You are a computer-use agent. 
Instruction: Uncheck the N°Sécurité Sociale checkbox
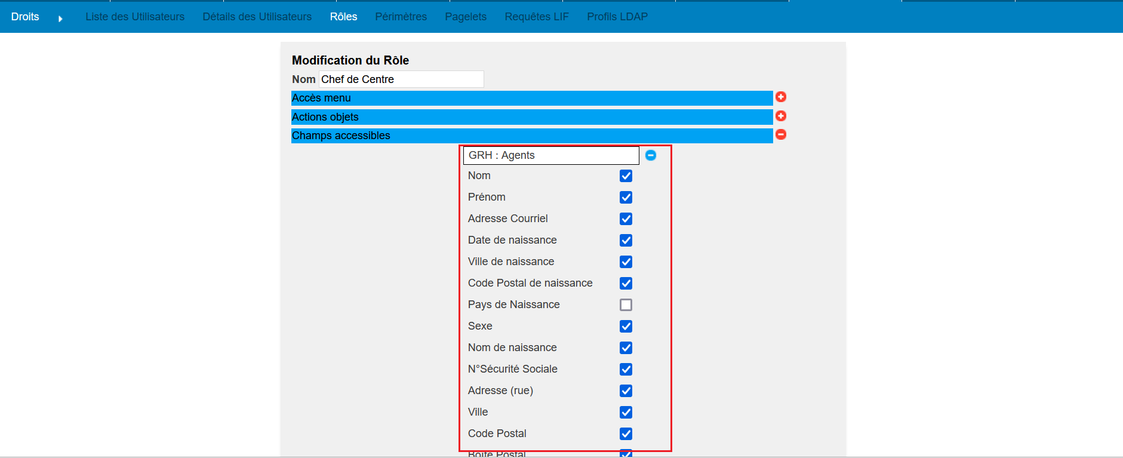coord(626,369)
